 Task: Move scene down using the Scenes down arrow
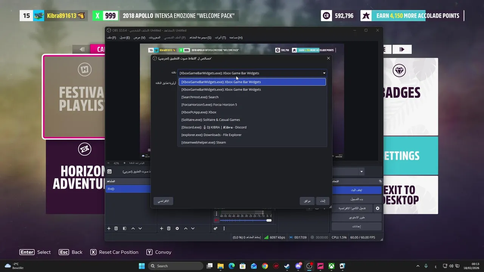tap(140, 229)
